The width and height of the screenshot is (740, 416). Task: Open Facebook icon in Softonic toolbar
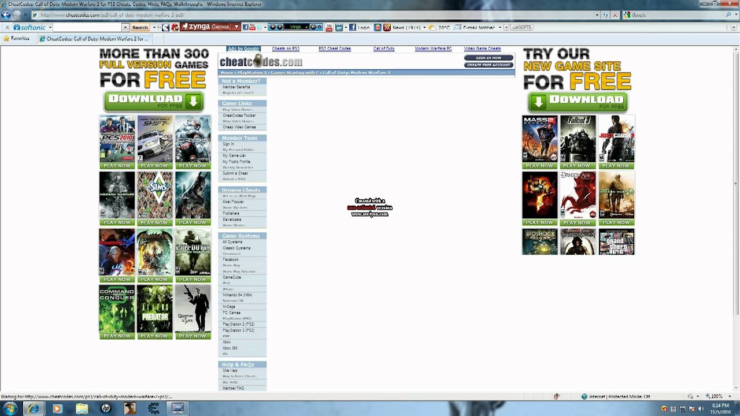click(x=245, y=27)
